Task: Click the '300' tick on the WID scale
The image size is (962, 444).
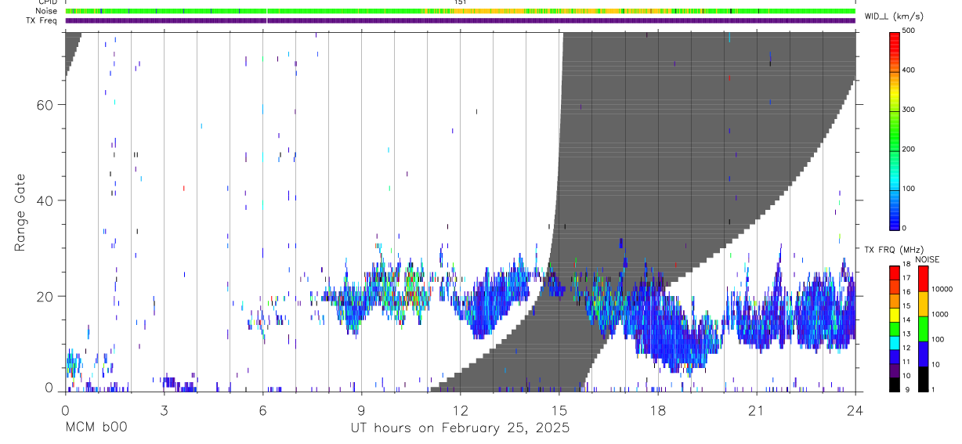Action: 909,110
